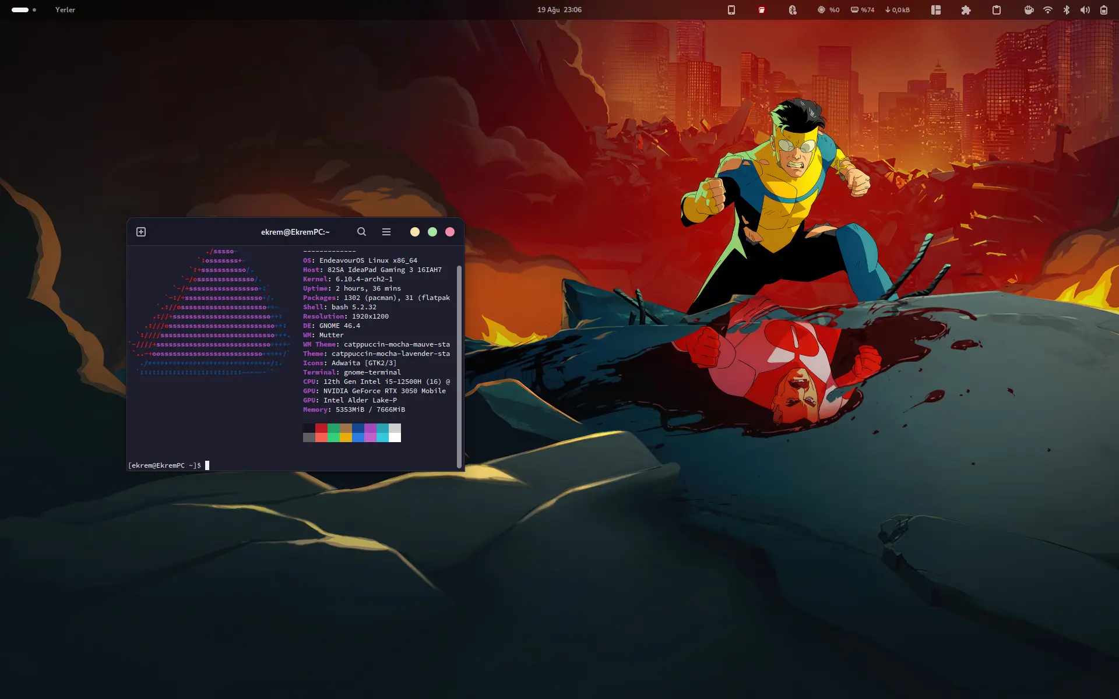Image resolution: width=1119 pixels, height=699 pixels.
Task: Click the memory usage %74 indicator
Action: click(863, 10)
